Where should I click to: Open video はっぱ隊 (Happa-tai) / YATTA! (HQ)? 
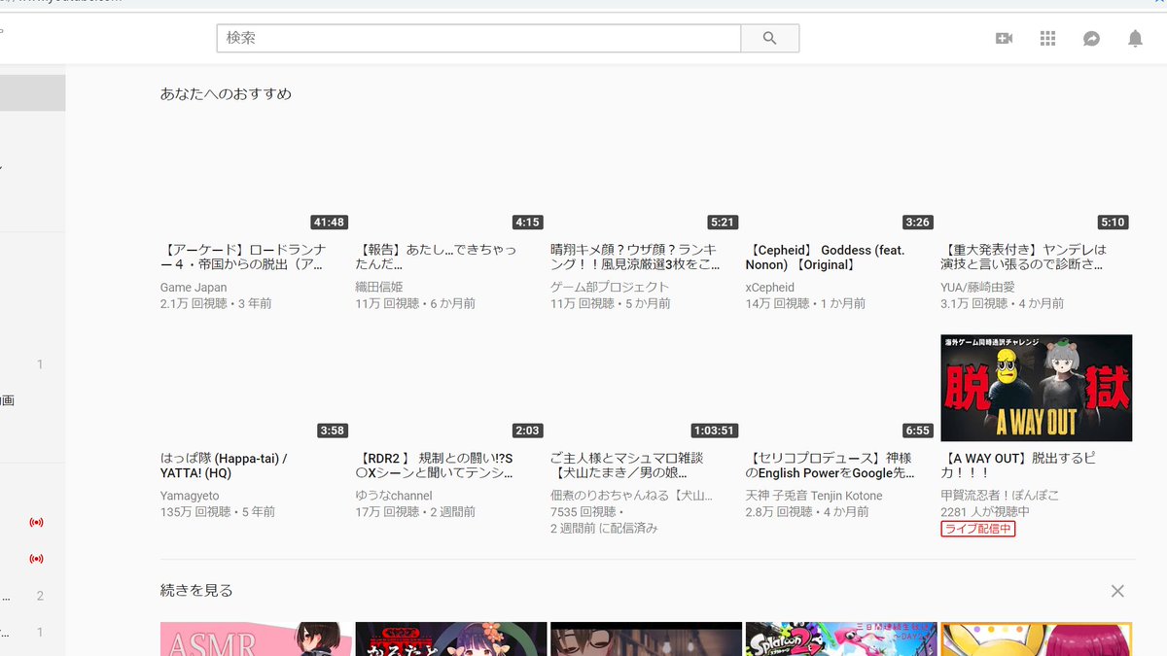(x=224, y=465)
